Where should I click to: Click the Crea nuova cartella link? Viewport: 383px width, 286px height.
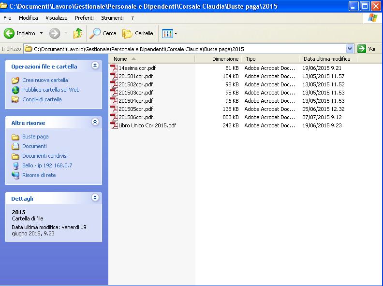click(45, 80)
